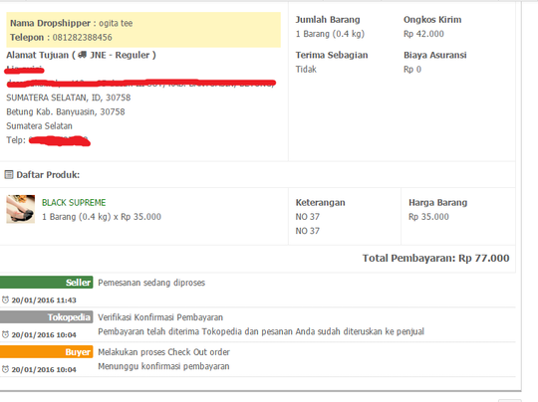Screen dimensions: 538x402
Task: Open the BLACK SUPREME shoe thumbnail
Action: tap(21, 209)
